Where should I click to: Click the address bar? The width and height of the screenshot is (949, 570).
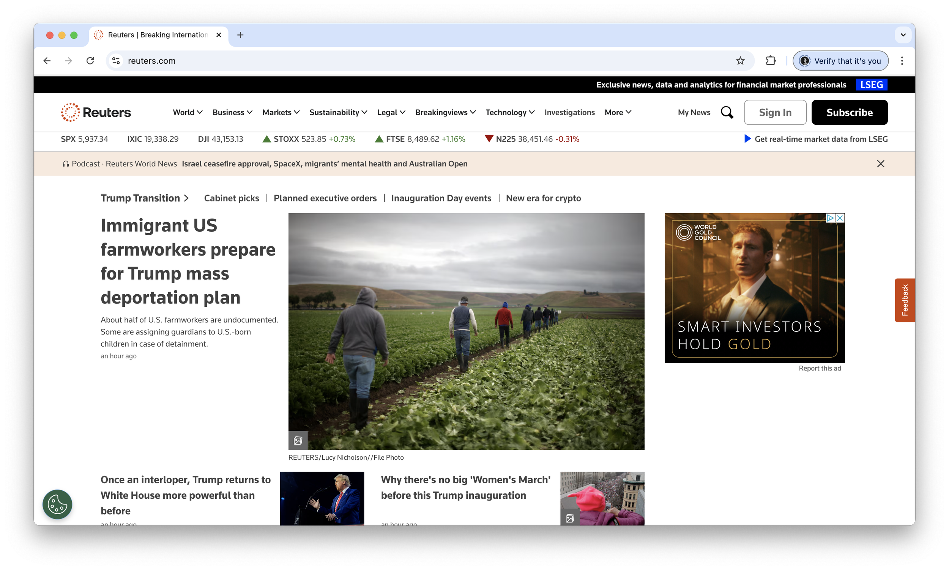[x=269, y=61]
